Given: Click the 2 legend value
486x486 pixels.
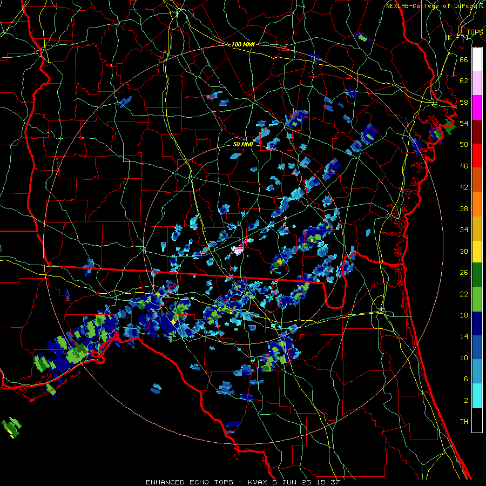Looking at the screenshot, I should pos(466,401).
